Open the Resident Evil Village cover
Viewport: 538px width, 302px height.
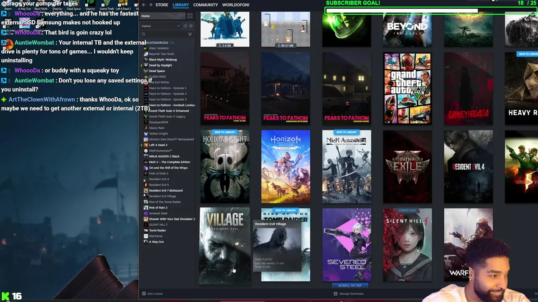tap(225, 246)
